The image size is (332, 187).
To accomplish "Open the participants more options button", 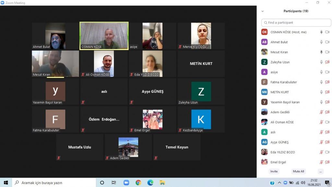I will (321, 171).
